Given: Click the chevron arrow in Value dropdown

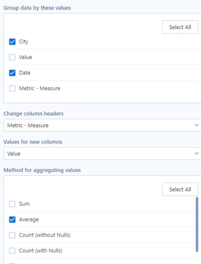Looking at the screenshot, I should pos(197,153).
